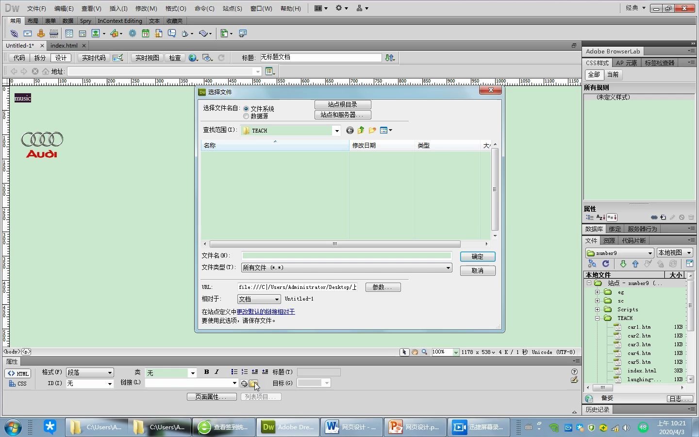Click the Insert Table icon

pyautogui.click(x=69, y=34)
